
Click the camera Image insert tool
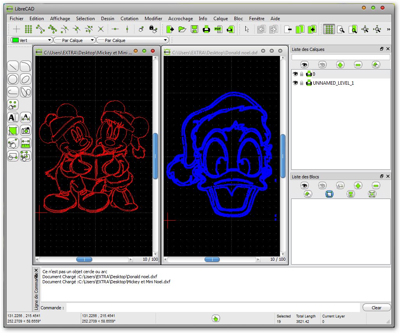coord(26,131)
